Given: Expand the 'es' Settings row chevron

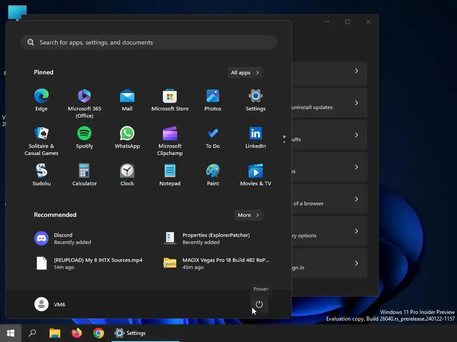Looking at the screenshot, I should tap(357, 167).
